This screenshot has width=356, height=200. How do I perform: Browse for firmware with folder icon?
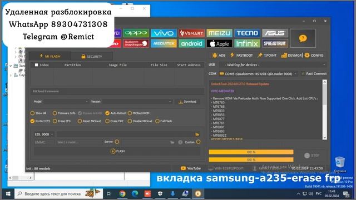click(x=197, y=134)
